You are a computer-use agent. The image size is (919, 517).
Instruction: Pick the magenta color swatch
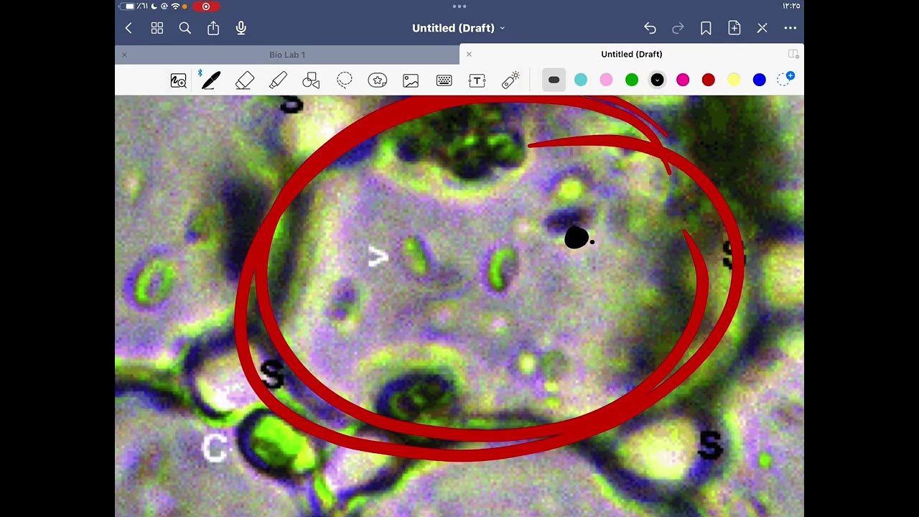pos(683,80)
